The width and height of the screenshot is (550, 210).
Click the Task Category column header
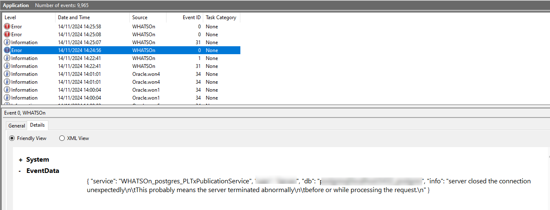[221, 17]
